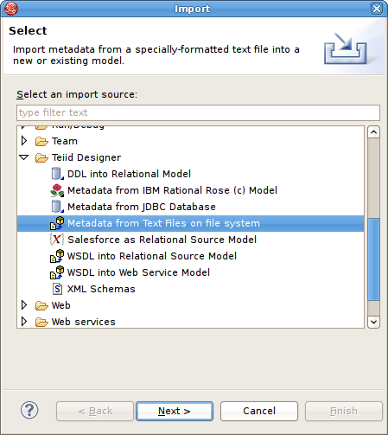Select DDL into Relational Model entry
The height and width of the screenshot is (435, 388).
tap(129, 174)
